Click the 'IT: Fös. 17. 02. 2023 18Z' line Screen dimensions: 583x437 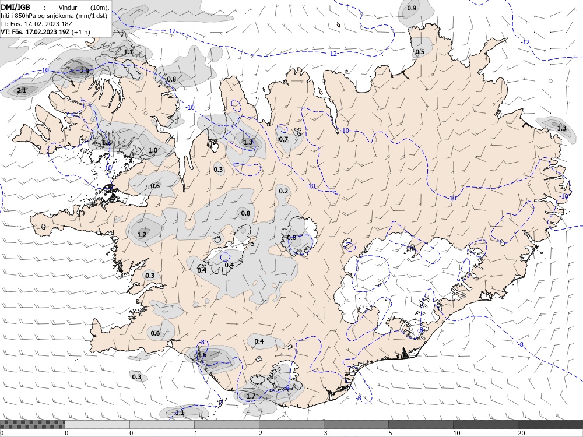36,24
